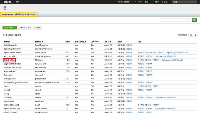200x113 pixels.
Task: Click 앱 시작 for Splunk Add-on for *Nix
Action: point(145,52)
